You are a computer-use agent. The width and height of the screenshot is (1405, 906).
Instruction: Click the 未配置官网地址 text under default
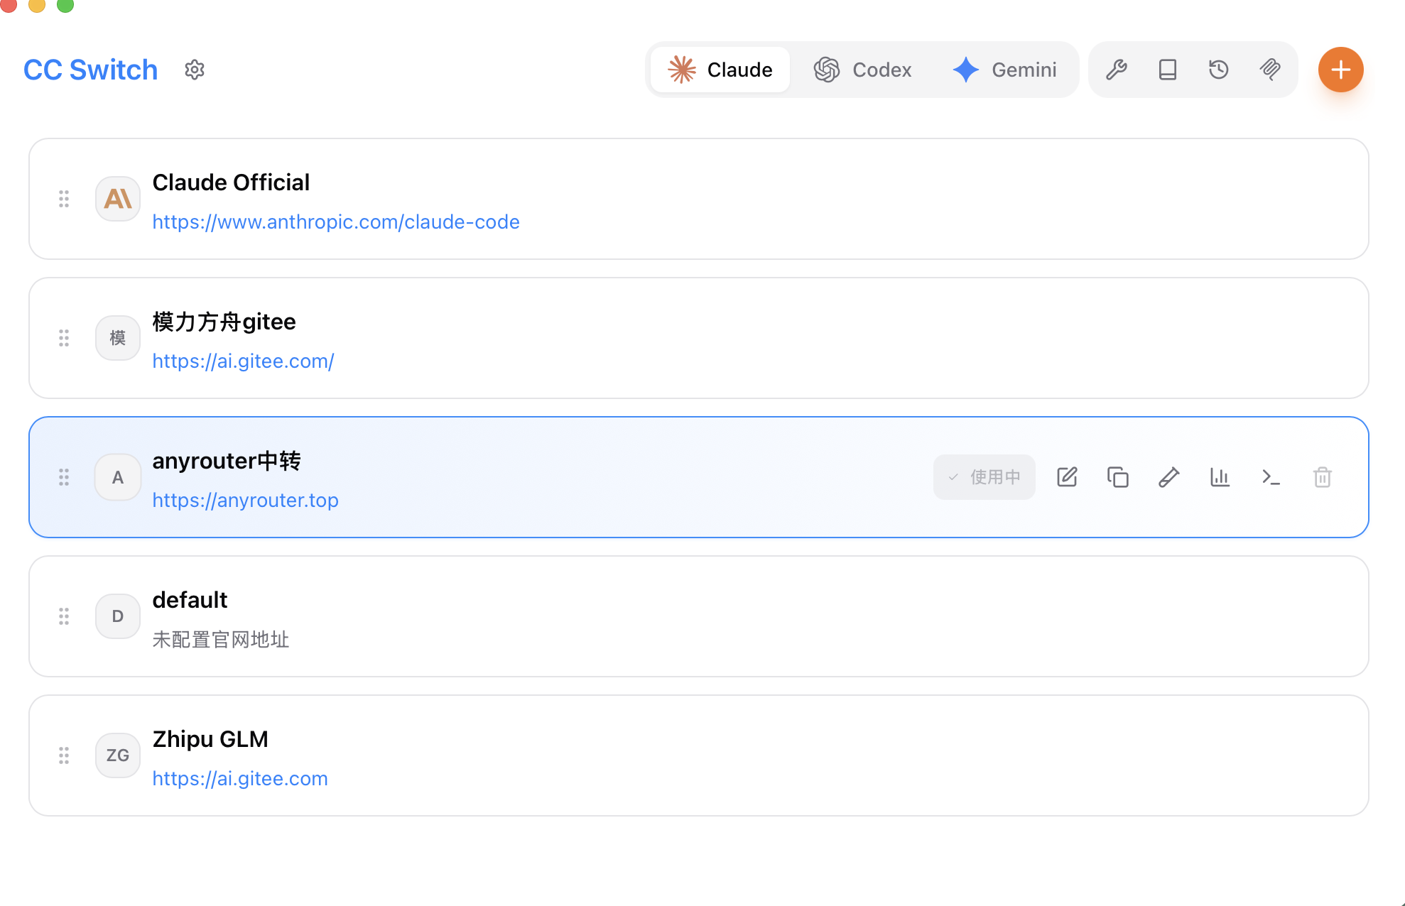tap(221, 640)
